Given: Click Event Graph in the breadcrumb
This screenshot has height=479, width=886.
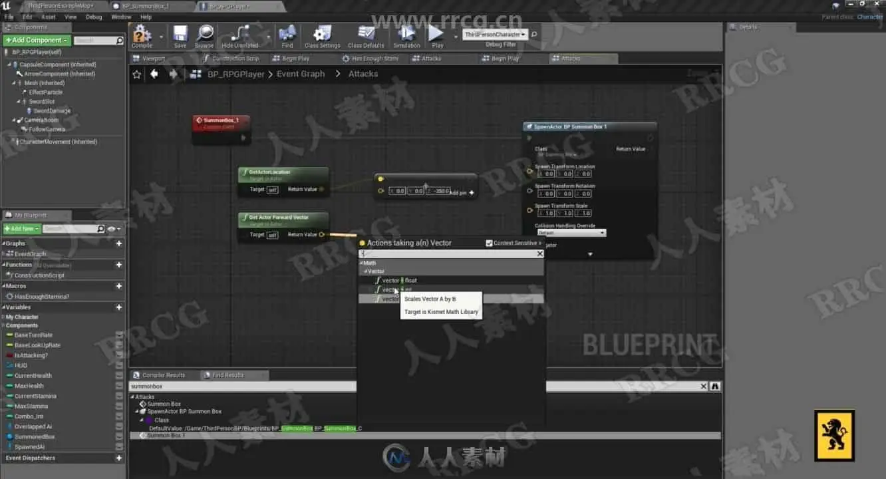Looking at the screenshot, I should 301,74.
